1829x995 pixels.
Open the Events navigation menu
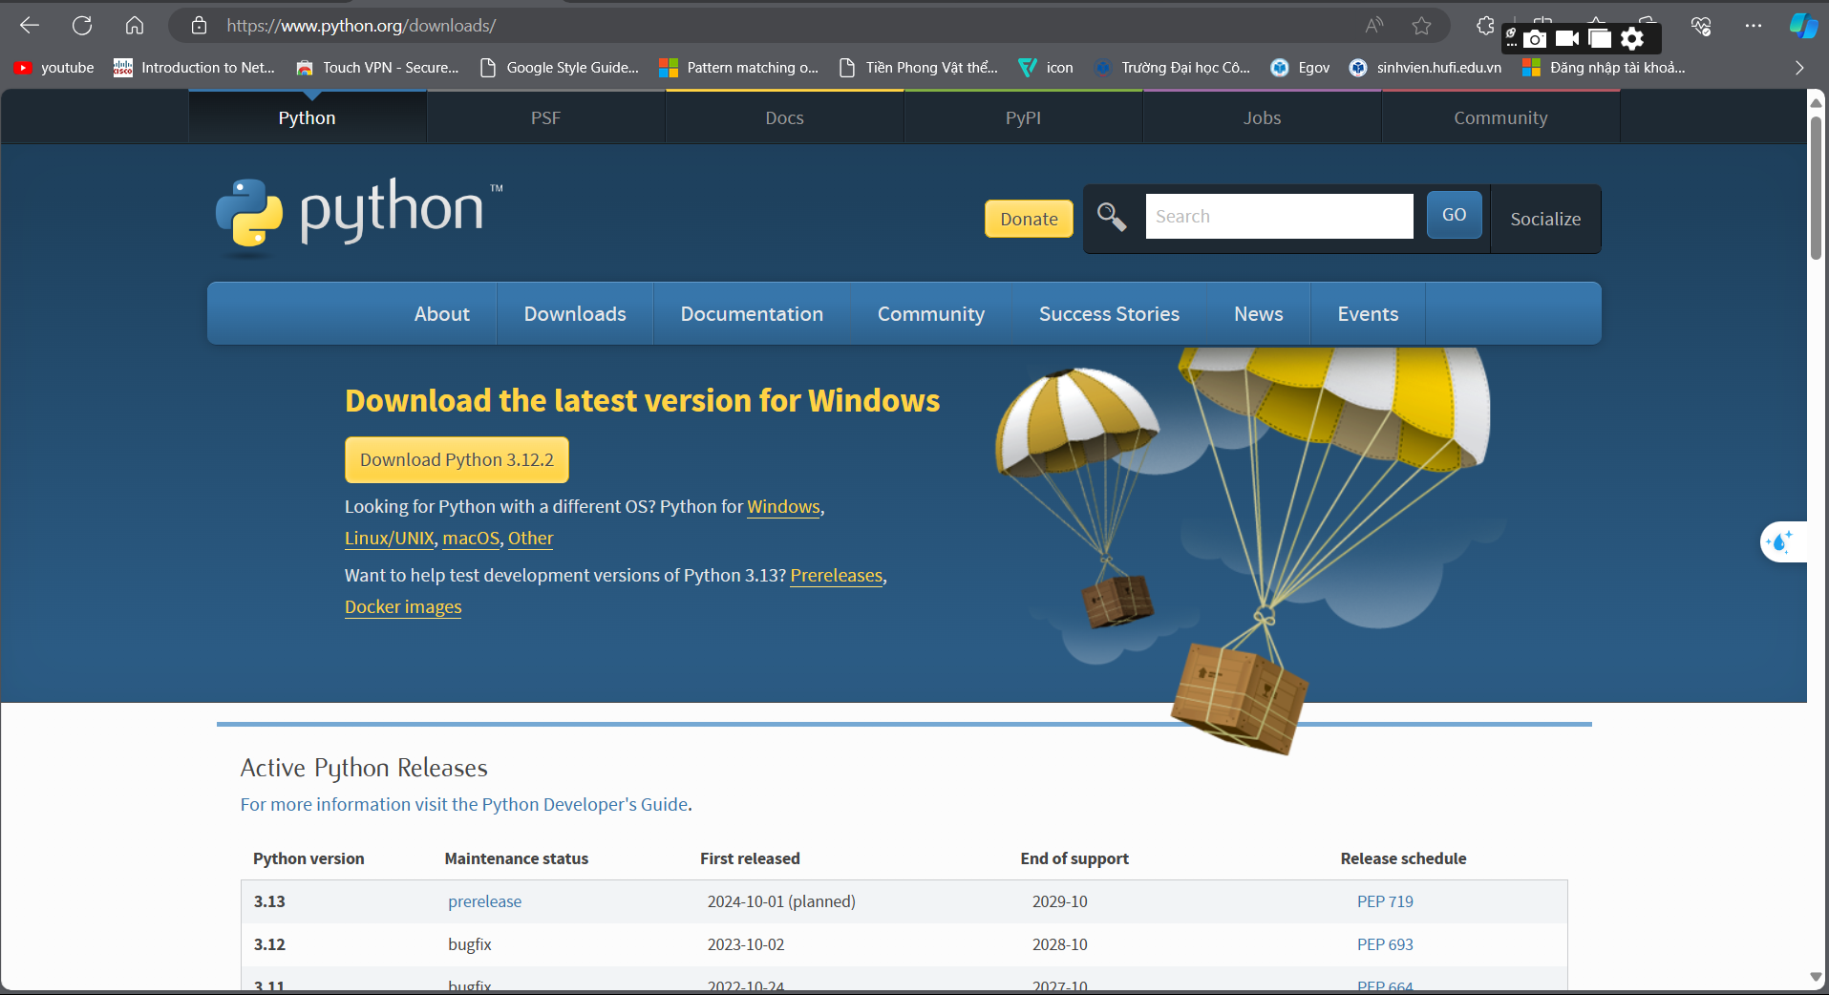coord(1368,314)
